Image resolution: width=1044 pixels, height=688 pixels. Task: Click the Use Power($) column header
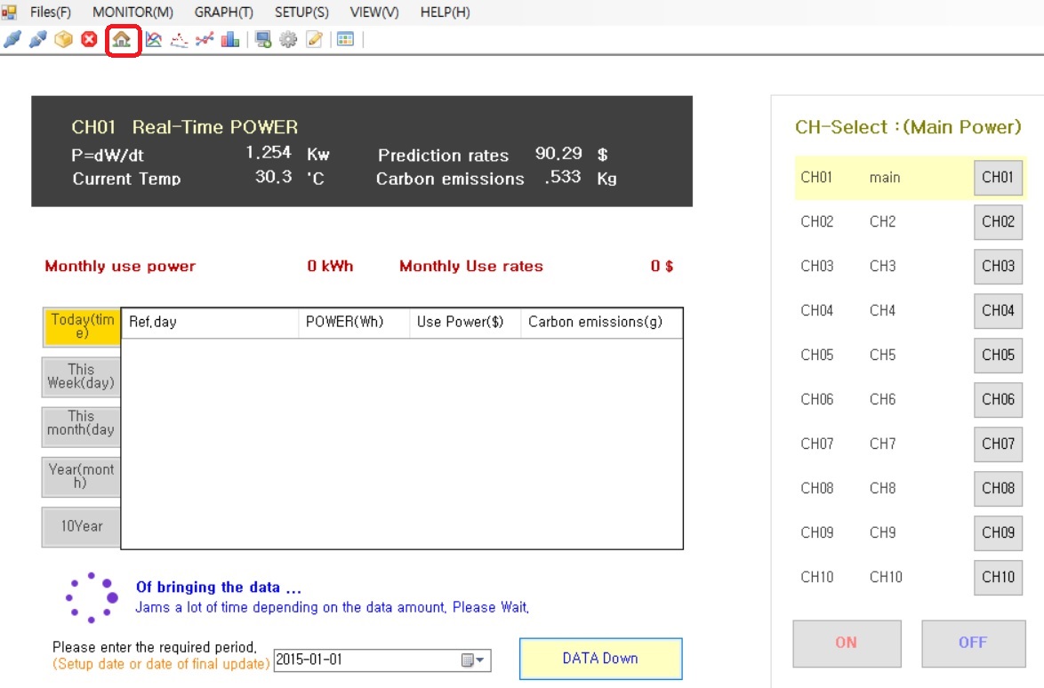pos(465,323)
